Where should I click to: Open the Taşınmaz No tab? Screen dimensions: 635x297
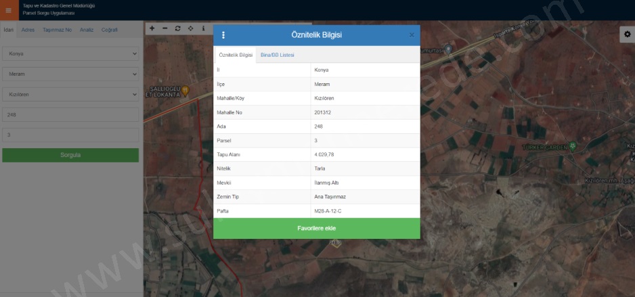(x=57, y=30)
